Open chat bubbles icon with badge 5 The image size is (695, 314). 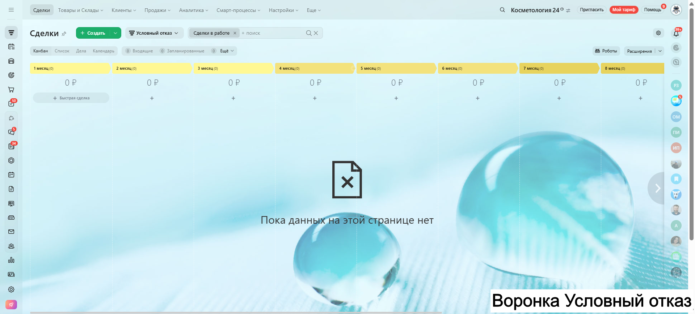tap(11, 132)
